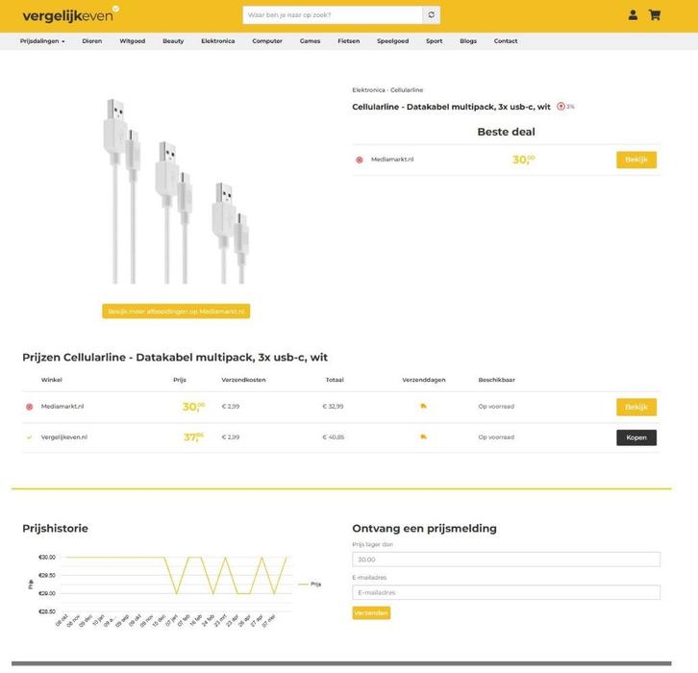Click the Winkel column header

(x=52, y=380)
